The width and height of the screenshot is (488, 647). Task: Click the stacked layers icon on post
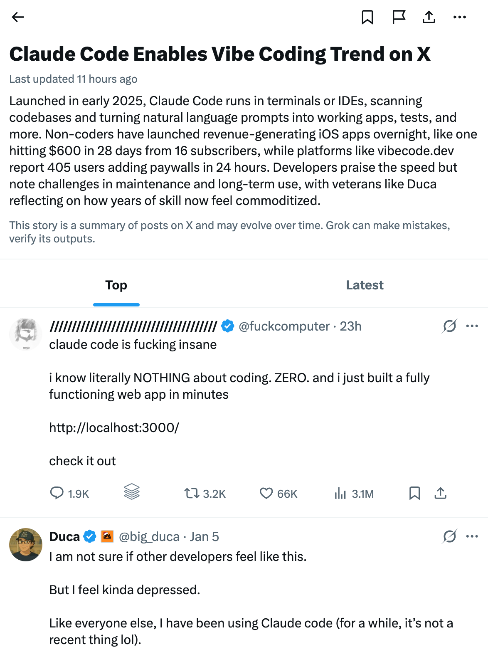(132, 491)
